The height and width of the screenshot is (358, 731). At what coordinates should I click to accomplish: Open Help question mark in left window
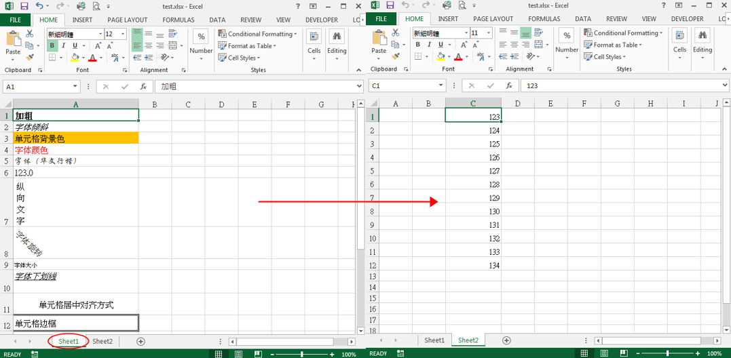(x=298, y=6)
